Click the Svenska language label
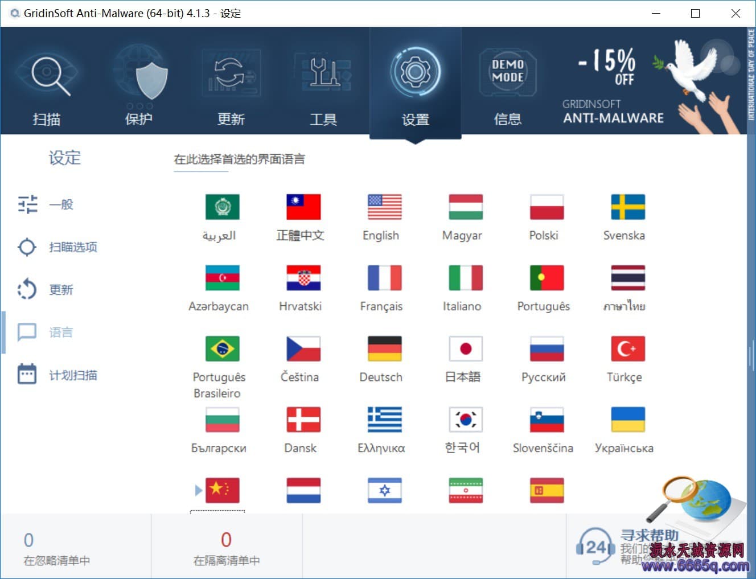Image resolution: width=756 pixels, height=579 pixels. click(624, 235)
